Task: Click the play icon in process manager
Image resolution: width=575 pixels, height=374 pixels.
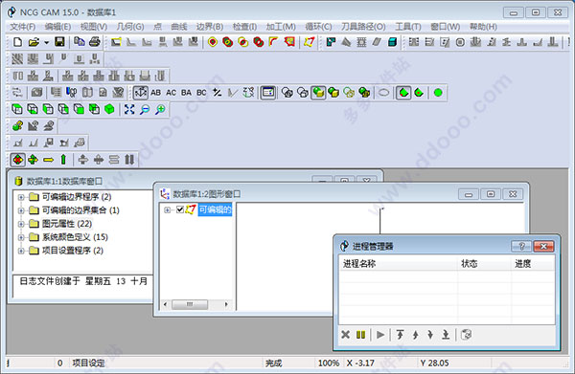Action: 380,335
